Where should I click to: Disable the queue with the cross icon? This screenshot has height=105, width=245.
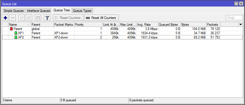pos(29,18)
